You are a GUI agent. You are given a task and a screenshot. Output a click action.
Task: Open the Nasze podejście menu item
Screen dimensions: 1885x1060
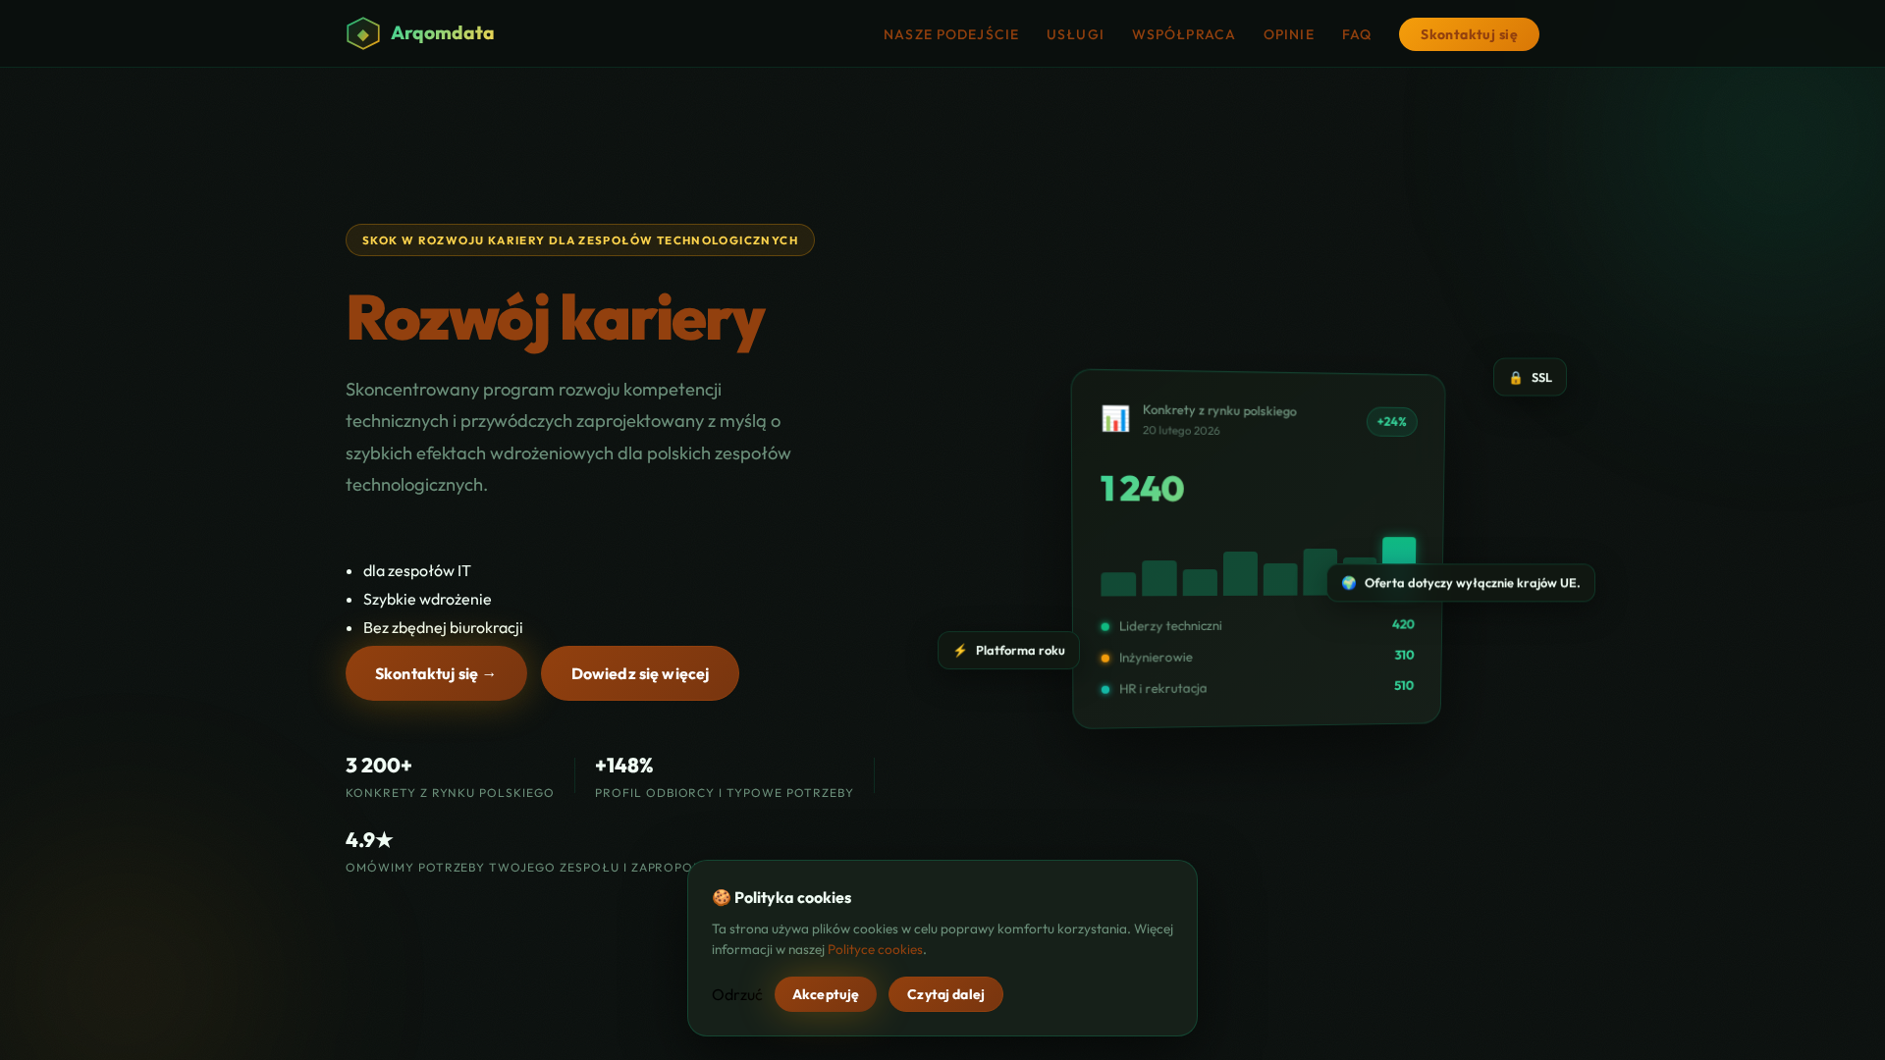coord(951,34)
